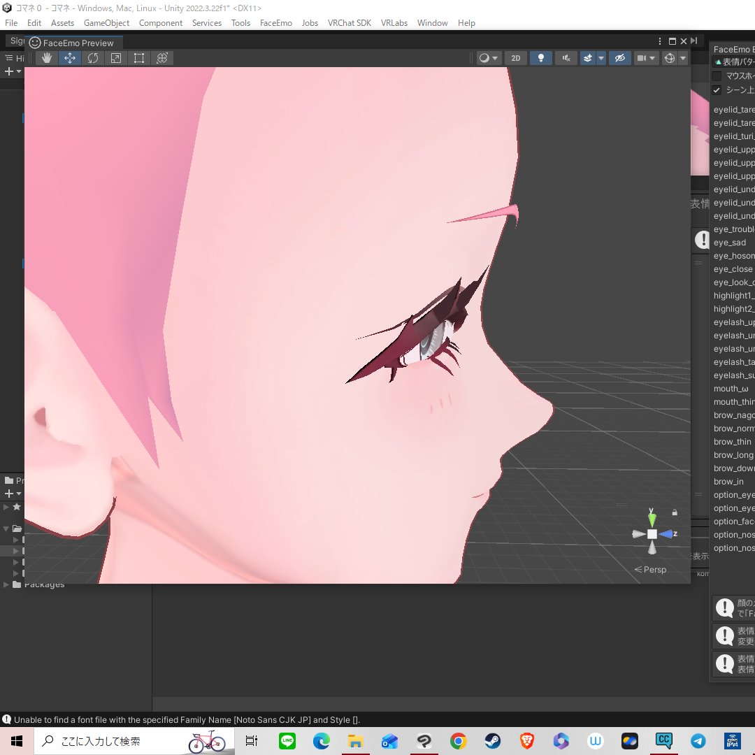Select the brow_long blendshape entry
This screenshot has height=755, width=755.
click(x=733, y=455)
